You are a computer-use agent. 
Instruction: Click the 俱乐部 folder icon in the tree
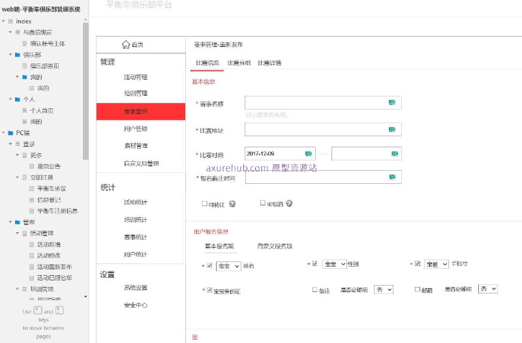(18, 55)
